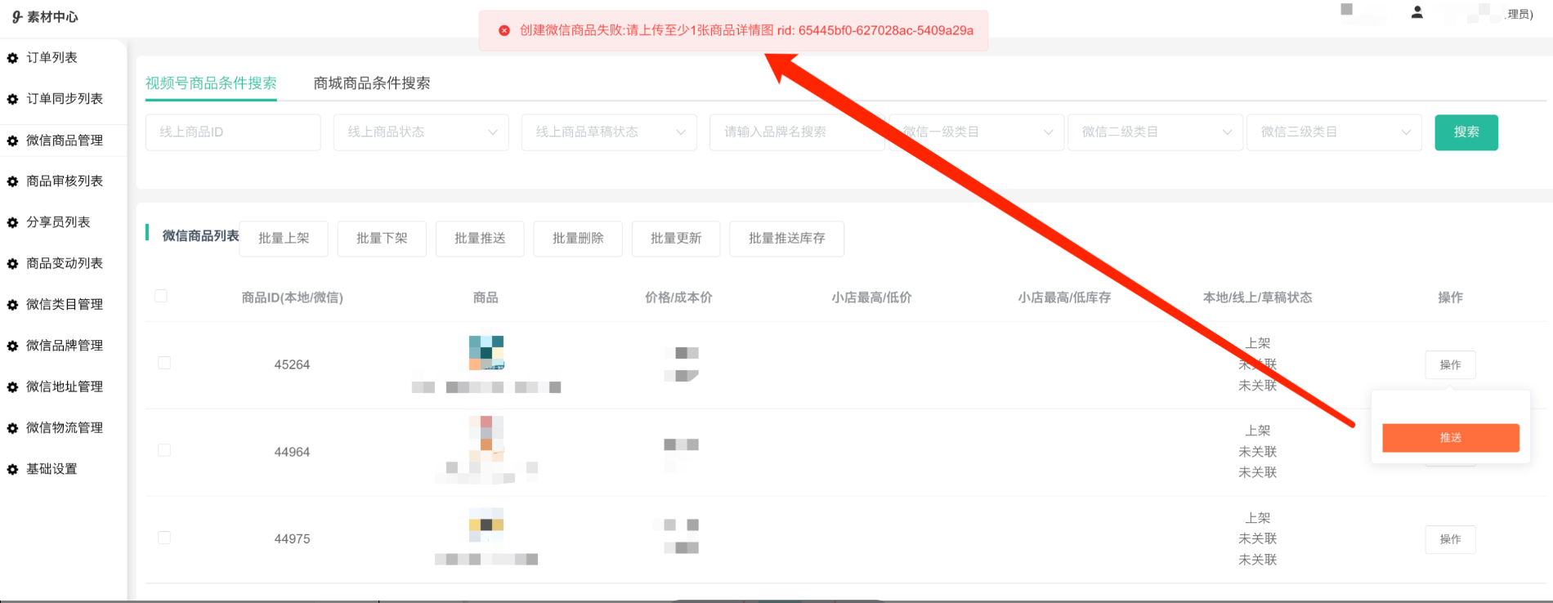Viewport: 1553px width, 603px height.
Task: Click the red error icon in alert
Action: 504,30
